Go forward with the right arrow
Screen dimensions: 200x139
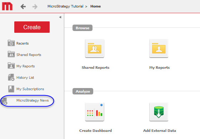click(x=35, y=7)
